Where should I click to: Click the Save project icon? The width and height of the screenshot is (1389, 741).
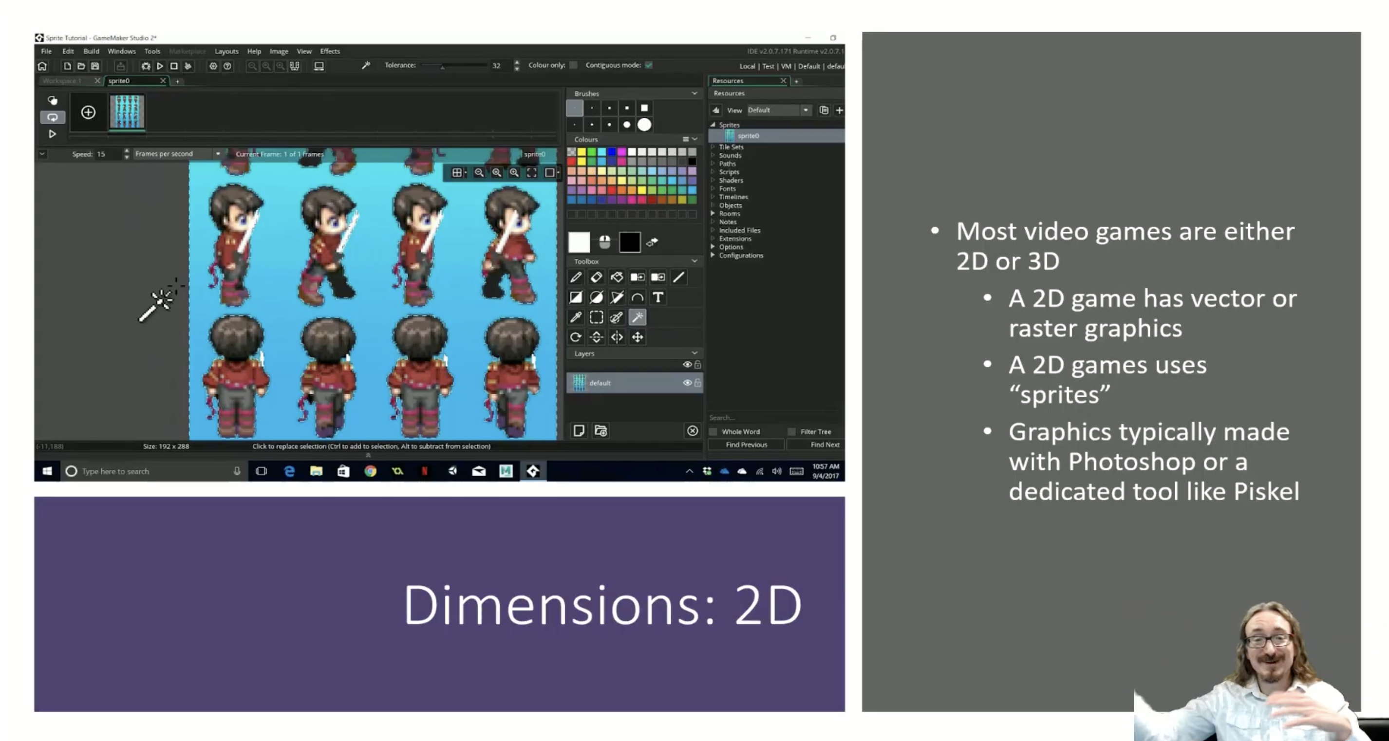pos(95,66)
